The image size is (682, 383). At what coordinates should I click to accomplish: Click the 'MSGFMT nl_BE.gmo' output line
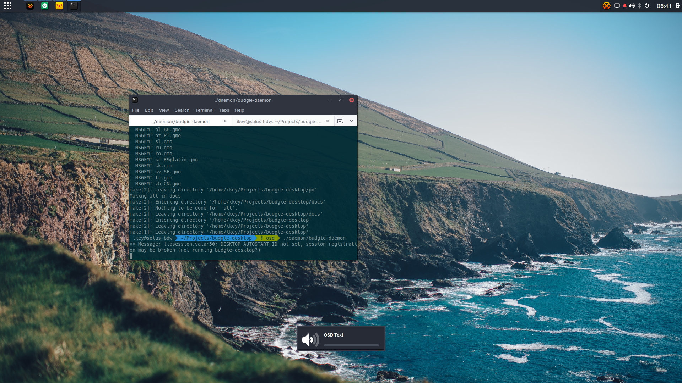pyautogui.click(x=158, y=130)
